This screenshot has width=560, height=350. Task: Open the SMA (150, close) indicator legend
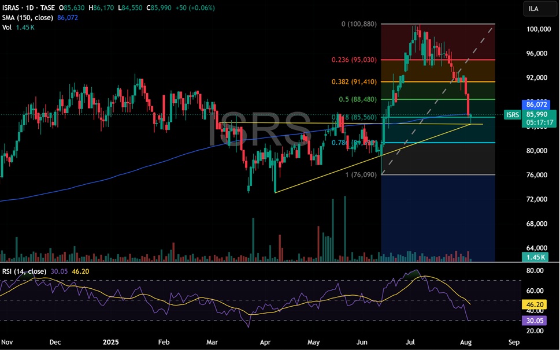tap(28, 17)
